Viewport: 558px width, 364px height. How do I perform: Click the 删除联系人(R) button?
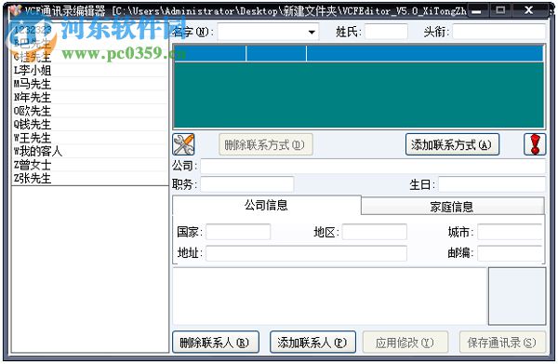216,343
